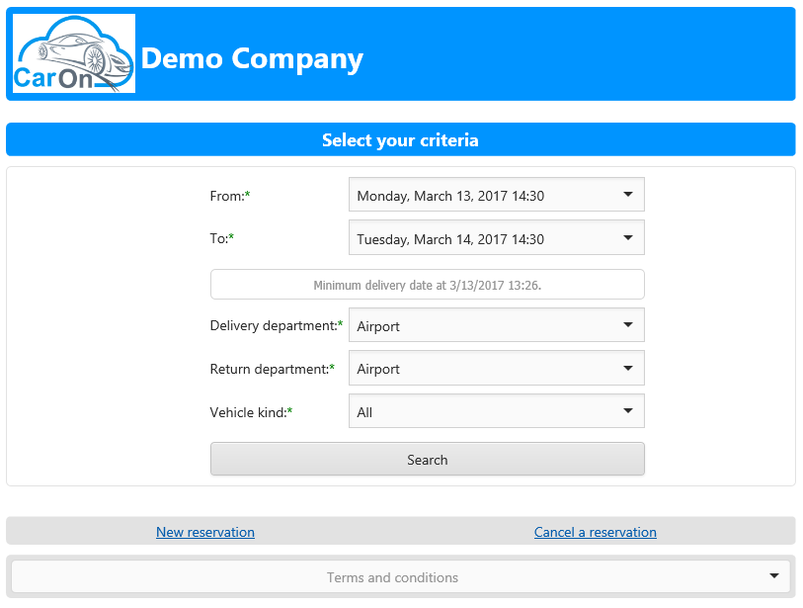Click the Minimum delivery date notice box

tap(427, 285)
